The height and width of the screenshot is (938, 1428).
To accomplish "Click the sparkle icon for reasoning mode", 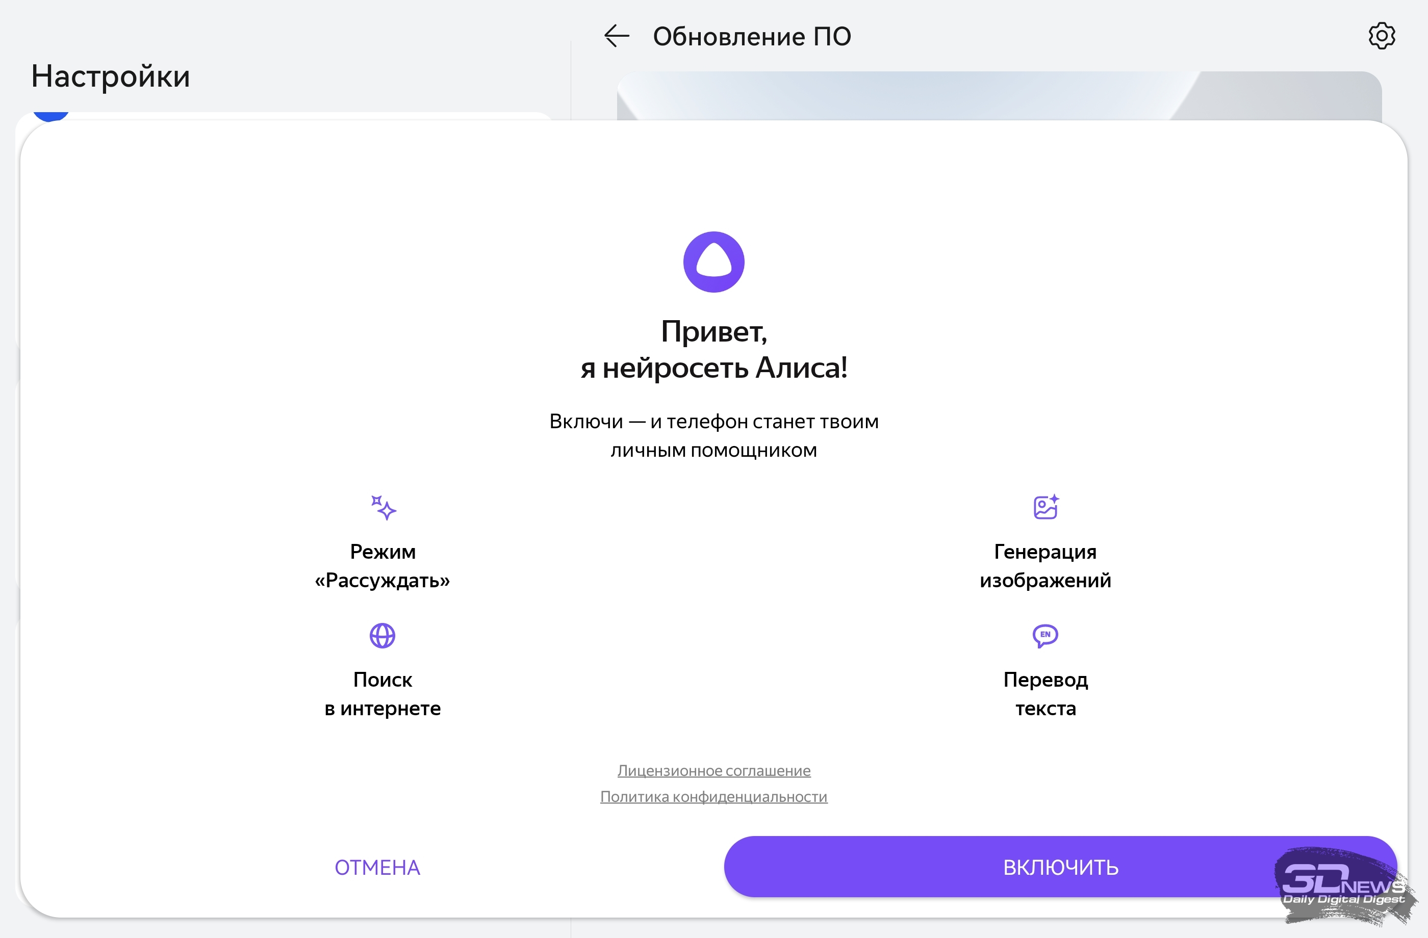I will pyautogui.click(x=383, y=507).
